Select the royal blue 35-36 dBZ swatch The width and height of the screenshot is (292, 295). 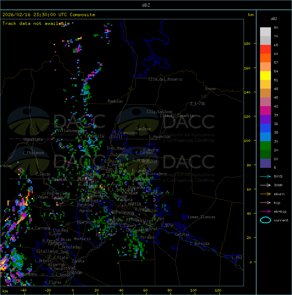(x=265, y=128)
